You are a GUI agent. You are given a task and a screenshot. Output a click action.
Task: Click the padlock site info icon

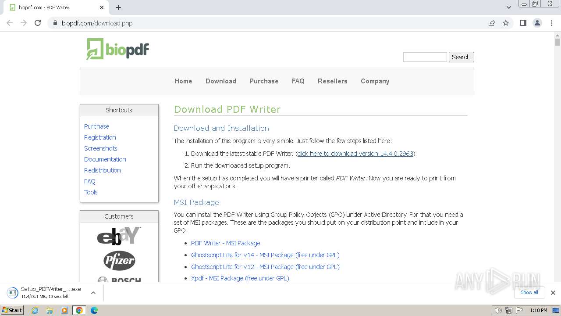55,23
